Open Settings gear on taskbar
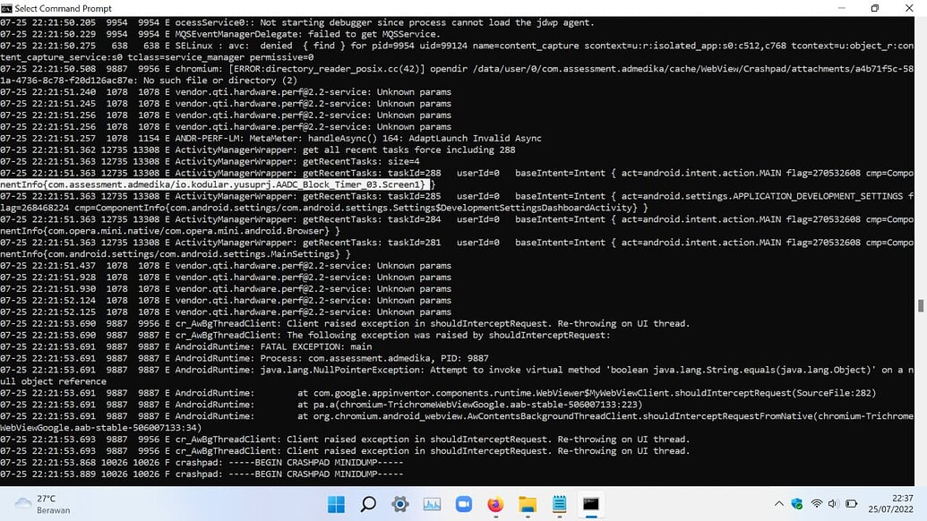927x521 pixels. click(400, 505)
